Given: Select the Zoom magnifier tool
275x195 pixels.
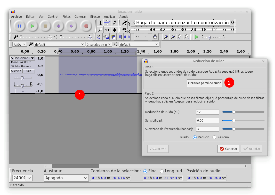Looking at the screenshot, I should coord(100,30).
